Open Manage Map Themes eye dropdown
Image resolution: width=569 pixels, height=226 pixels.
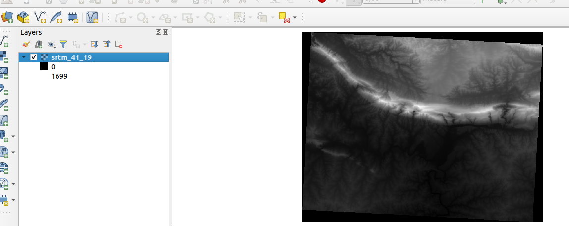51,44
